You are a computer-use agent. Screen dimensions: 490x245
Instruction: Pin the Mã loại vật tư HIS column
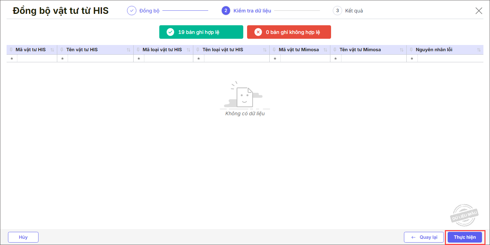(138, 50)
